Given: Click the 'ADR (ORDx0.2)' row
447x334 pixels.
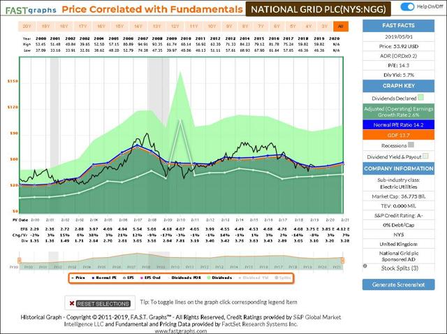Looking at the screenshot, I should click(x=398, y=56).
